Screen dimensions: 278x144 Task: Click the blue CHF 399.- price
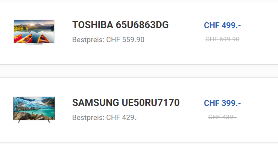(222, 103)
